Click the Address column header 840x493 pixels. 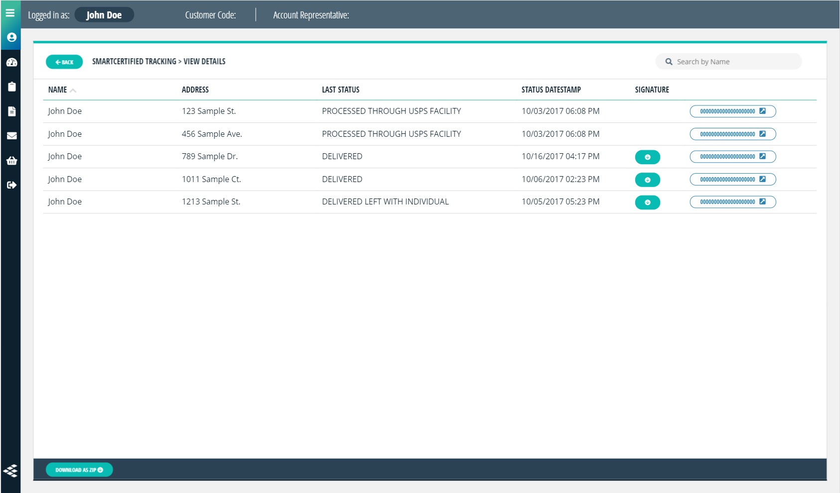[195, 90]
